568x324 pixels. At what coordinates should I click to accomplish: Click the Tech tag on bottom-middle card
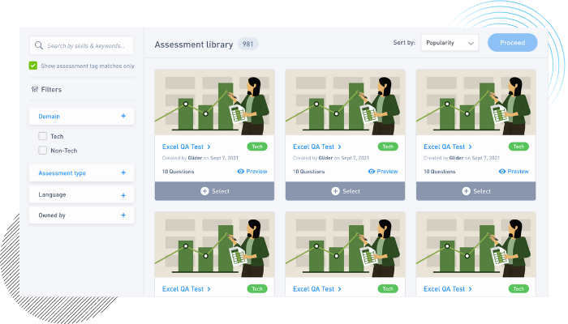tap(388, 288)
